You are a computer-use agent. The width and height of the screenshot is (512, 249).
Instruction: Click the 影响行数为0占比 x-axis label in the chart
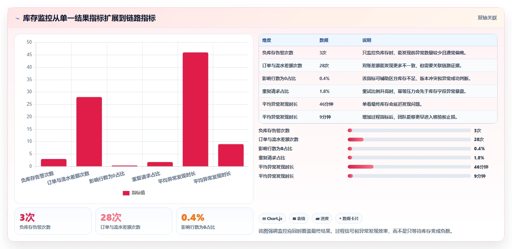point(107,177)
